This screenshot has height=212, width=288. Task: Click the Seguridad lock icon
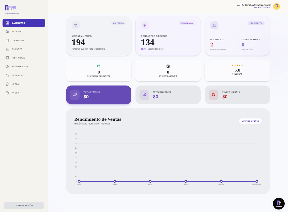coord(7,75)
